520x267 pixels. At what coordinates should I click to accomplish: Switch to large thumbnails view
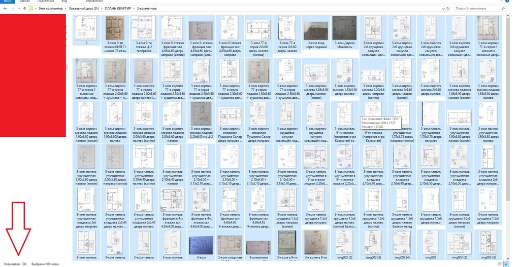[507, 264]
